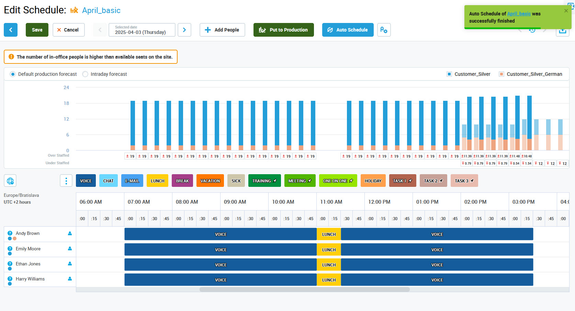
Task: Toggle the Customer_Silver_German legend checkbox
Action: (501, 74)
